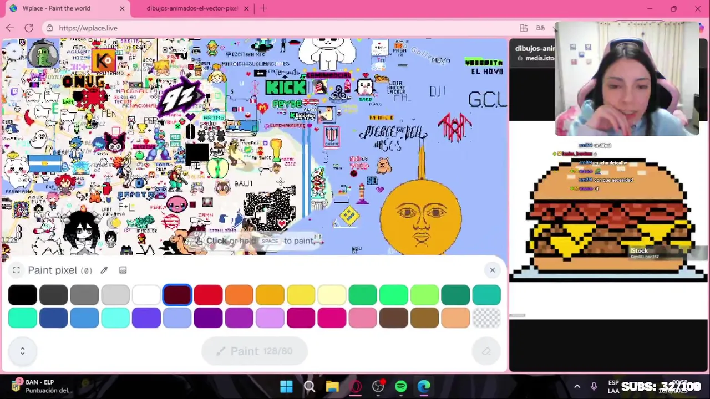The width and height of the screenshot is (710, 399).
Task: Click the green KICK logo on canvas
Action: coord(286,87)
